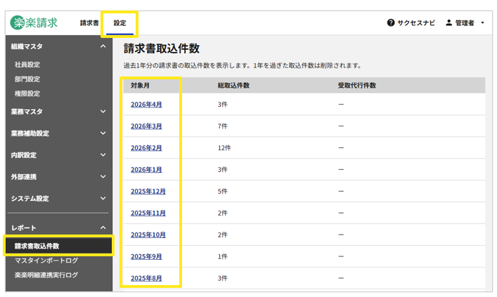
Task: Open the 2026年4月 link
Action: (146, 105)
